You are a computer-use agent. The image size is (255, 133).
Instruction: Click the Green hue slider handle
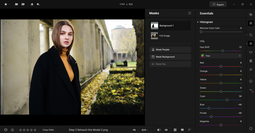(x=221, y=92)
